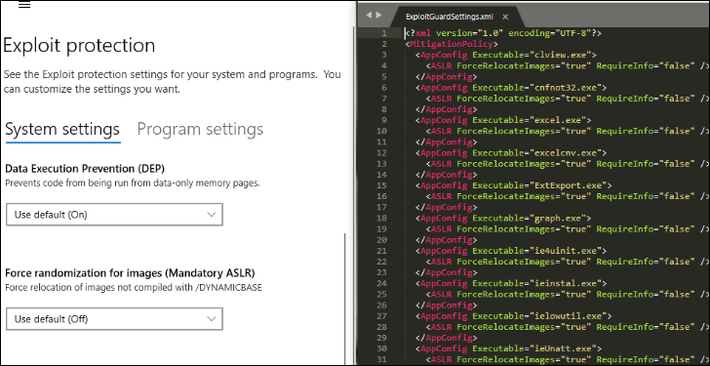Image resolution: width=710 pixels, height=366 pixels.
Task: Click line number 16 in the gutter
Action: point(381,196)
